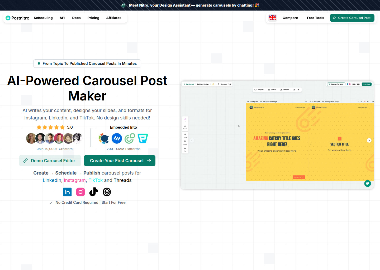Click the black-and-white creator avatar

78,138
